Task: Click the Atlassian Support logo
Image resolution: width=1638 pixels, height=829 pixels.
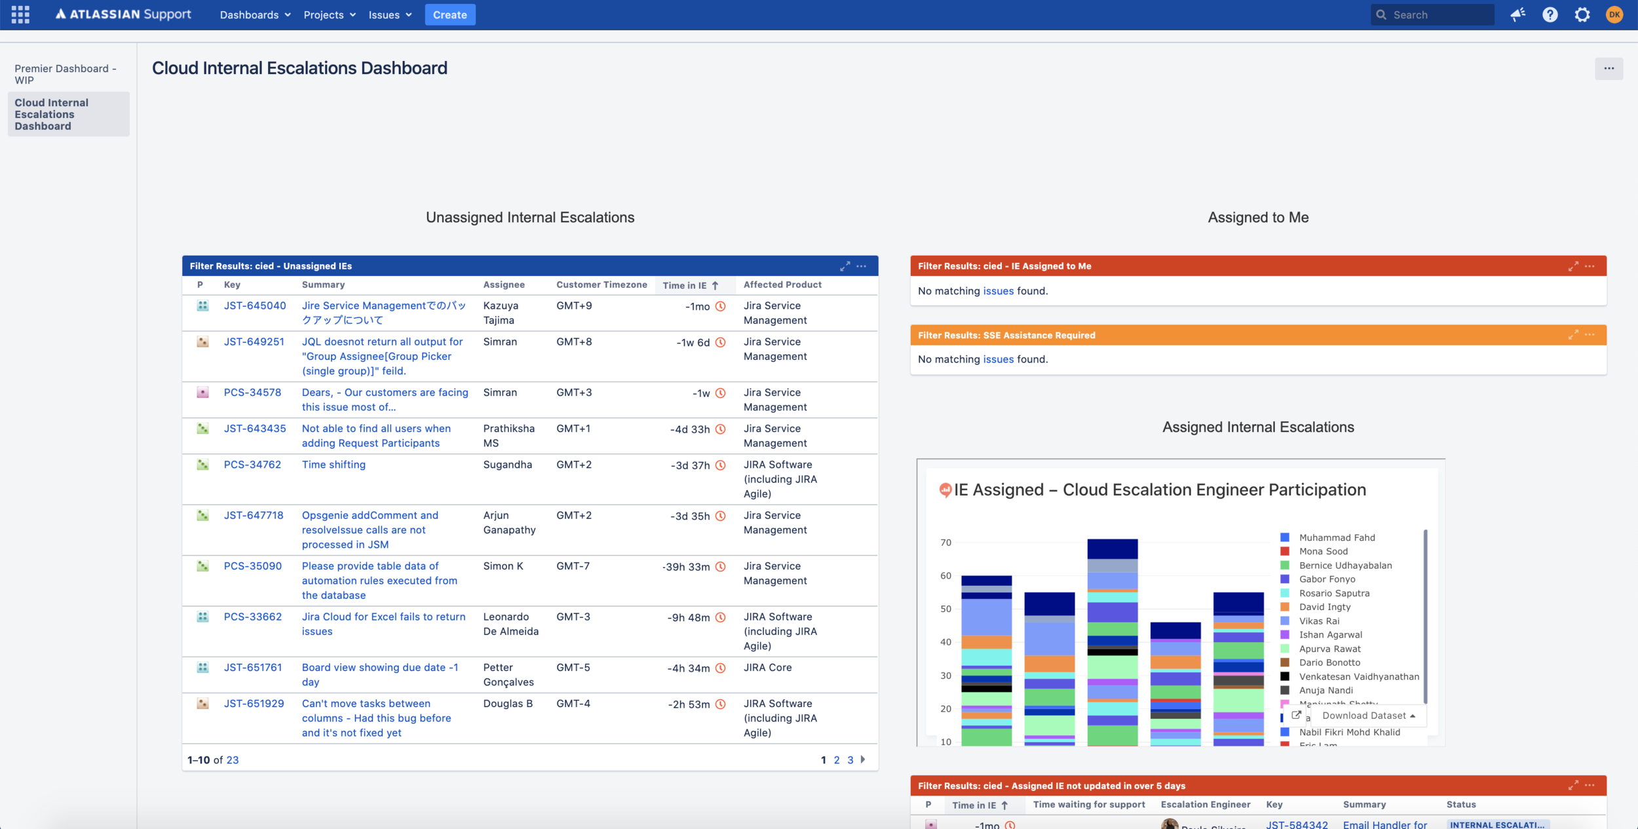Action: (x=123, y=14)
